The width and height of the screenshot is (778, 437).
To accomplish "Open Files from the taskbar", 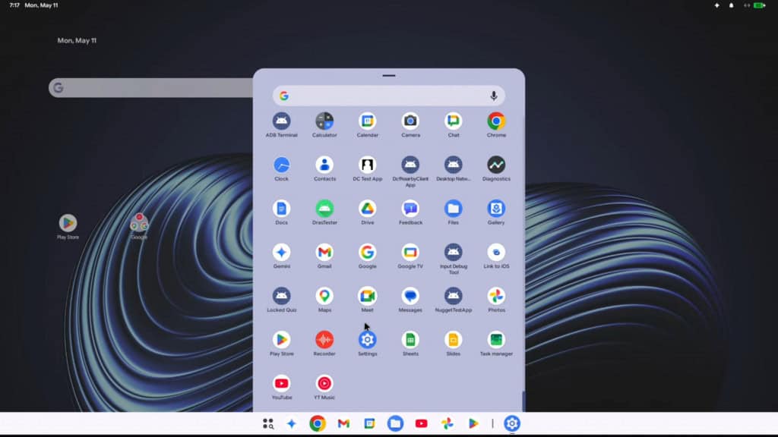I will tap(395, 423).
